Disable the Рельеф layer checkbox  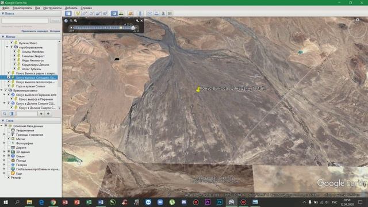9,178
